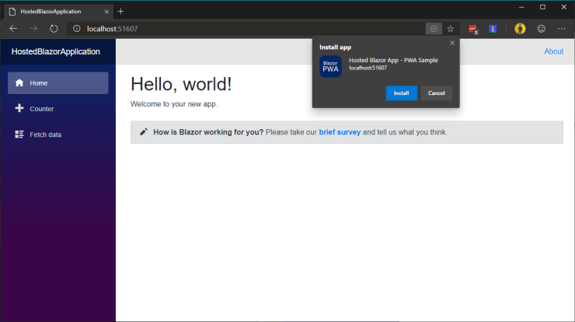Cancel the Install app prompt
This screenshot has height=322, width=575.
[436, 93]
